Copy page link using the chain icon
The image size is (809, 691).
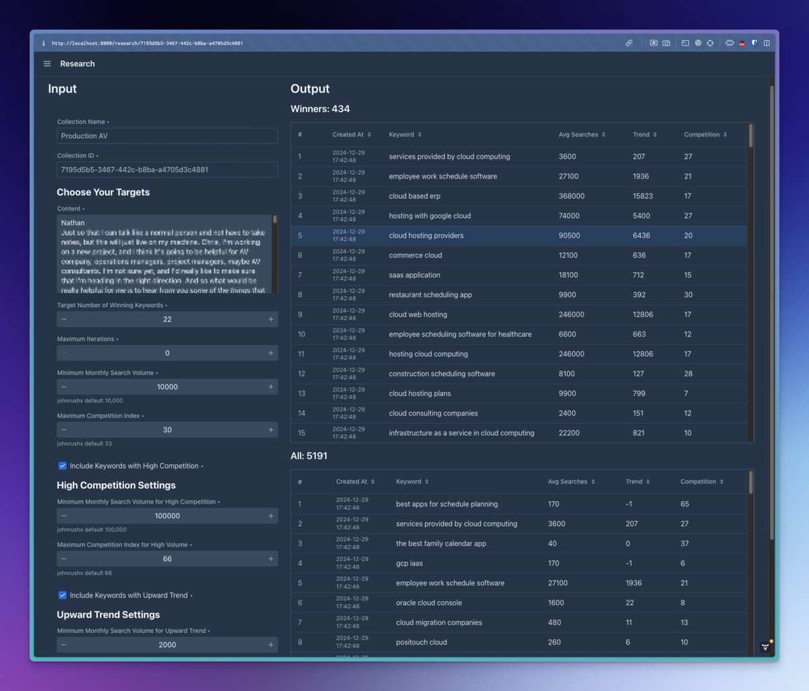pyautogui.click(x=629, y=43)
